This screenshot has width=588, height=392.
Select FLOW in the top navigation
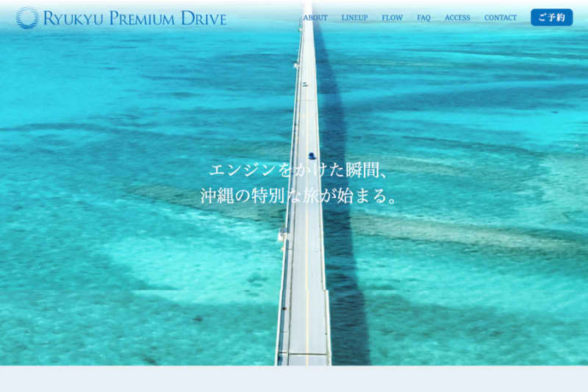[392, 18]
